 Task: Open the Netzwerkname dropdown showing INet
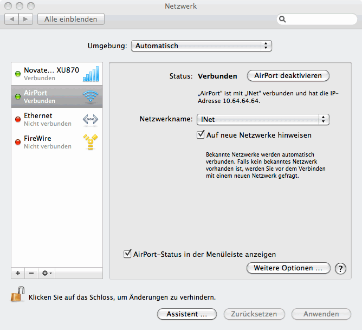point(263,119)
